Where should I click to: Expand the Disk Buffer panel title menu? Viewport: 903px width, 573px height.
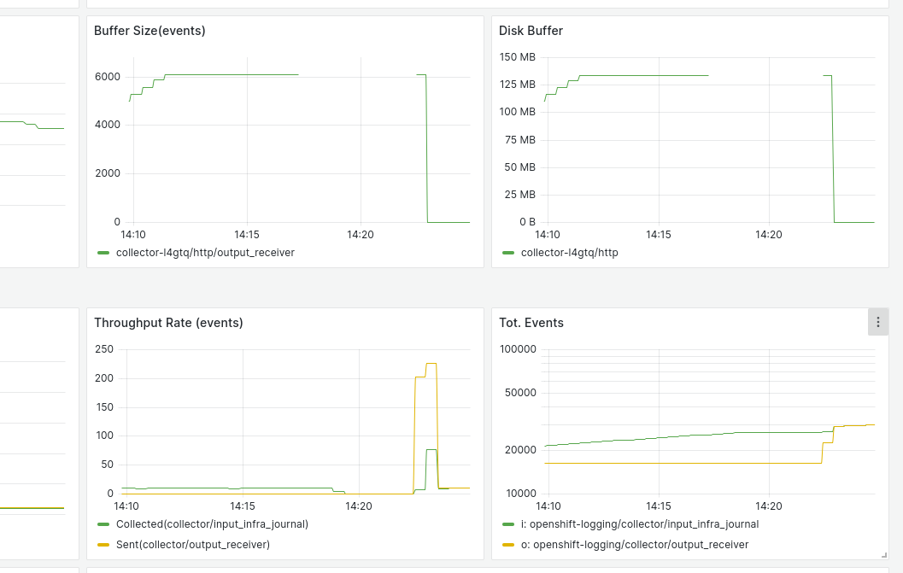531,32
